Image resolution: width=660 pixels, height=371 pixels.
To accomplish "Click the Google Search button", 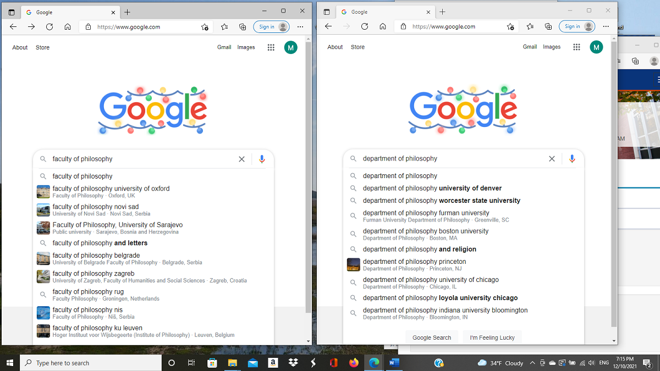I will click(x=431, y=337).
